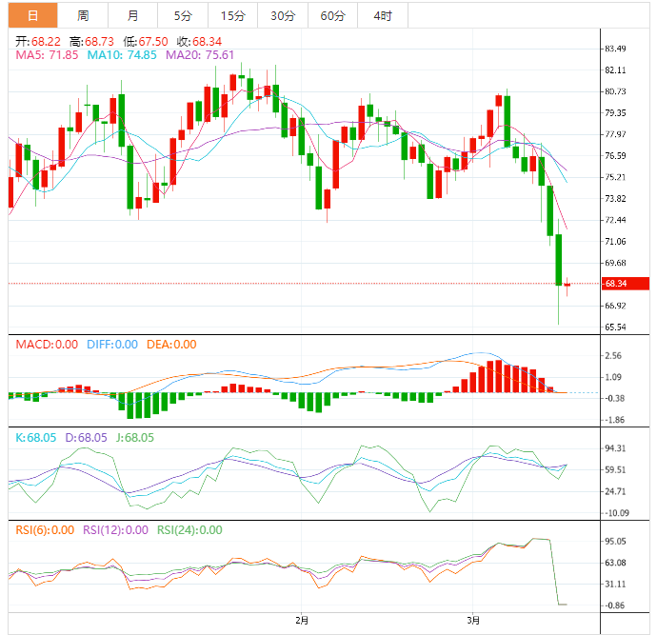Image resolution: width=657 pixels, height=635 pixels.
Task: Click the RSI(6):0.00 indicator label
Action: 45,530
